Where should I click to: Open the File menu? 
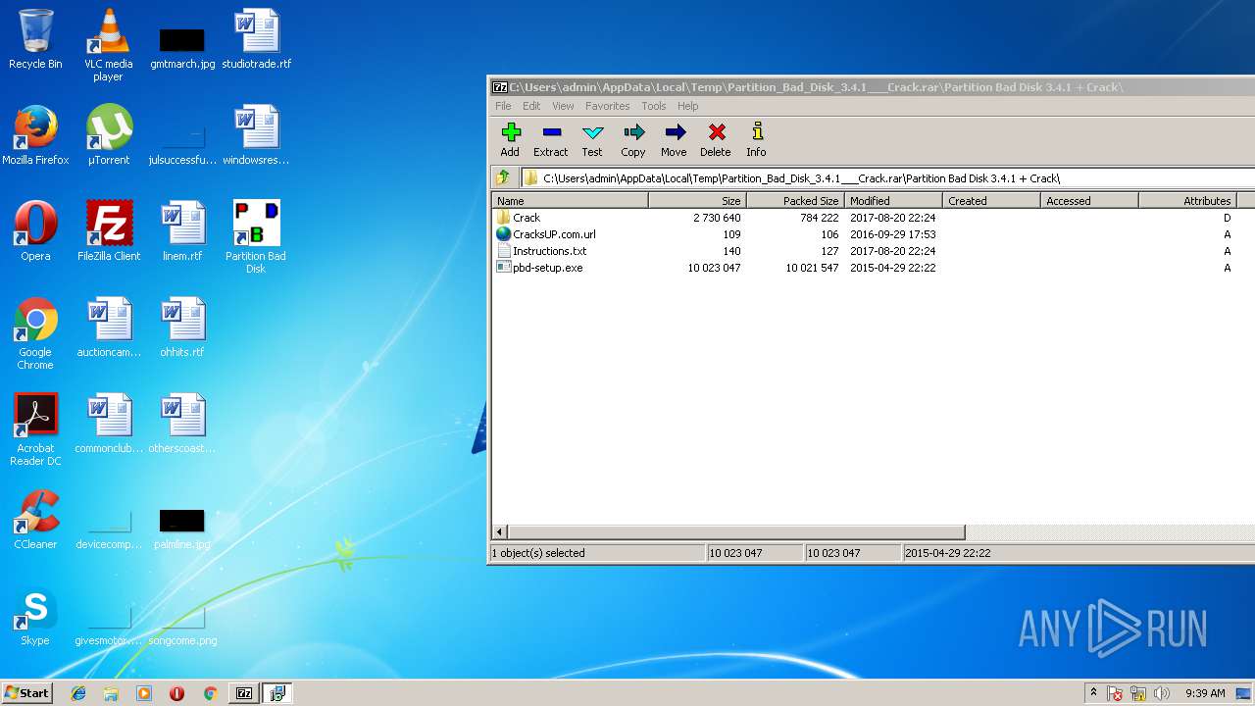point(503,106)
